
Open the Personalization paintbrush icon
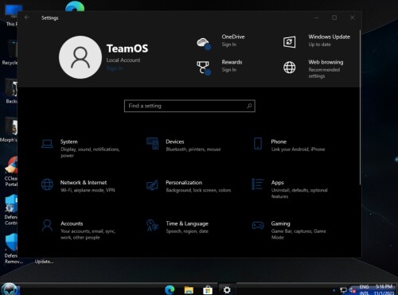coord(153,184)
